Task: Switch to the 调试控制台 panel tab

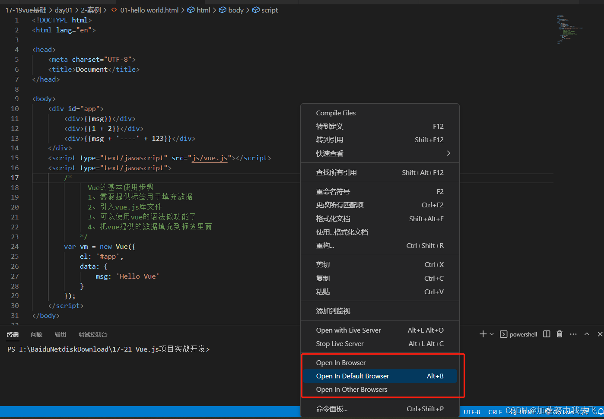Action: [93, 334]
